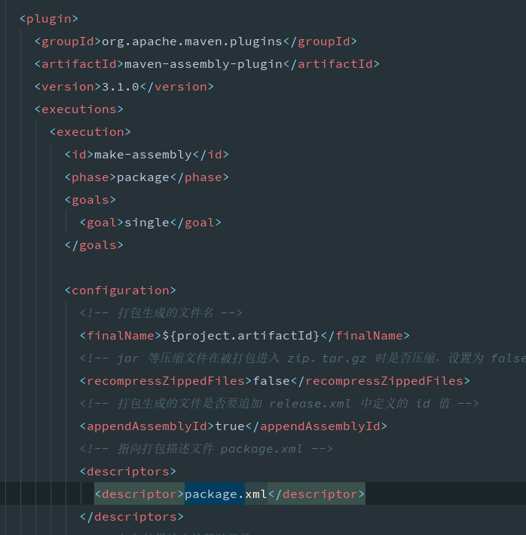
Task: Click the groupId value org.apache.maven.plugins
Action: (x=192, y=42)
